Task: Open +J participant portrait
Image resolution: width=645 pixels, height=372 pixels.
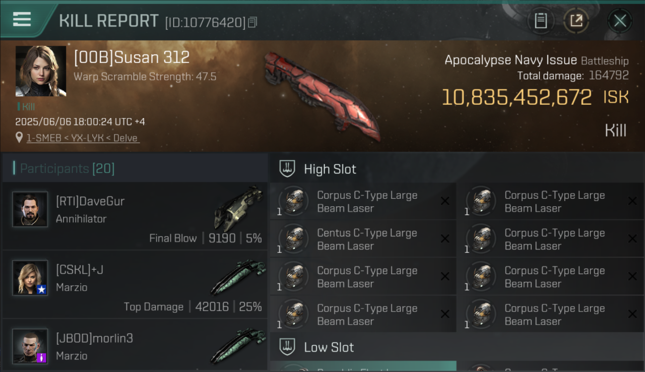Action: pyautogui.click(x=30, y=278)
